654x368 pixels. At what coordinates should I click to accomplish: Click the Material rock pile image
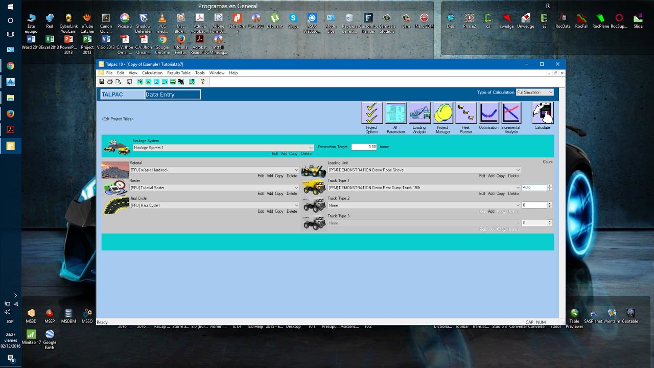click(115, 170)
